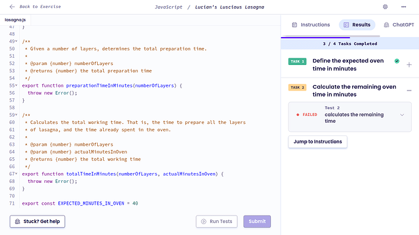
Task: Click 'Define the expected oven time' title
Action: (348, 65)
